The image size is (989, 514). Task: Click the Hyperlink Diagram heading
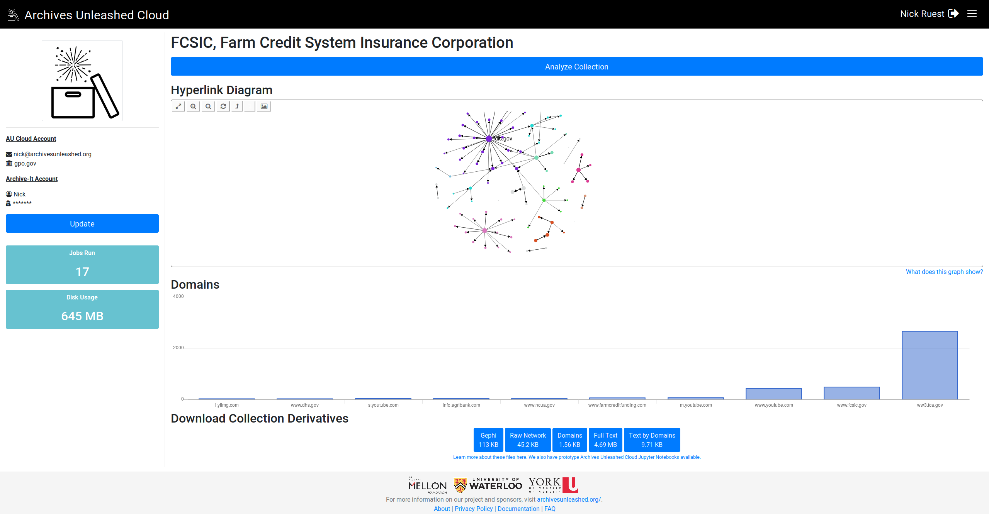click(x=222, y=90)
